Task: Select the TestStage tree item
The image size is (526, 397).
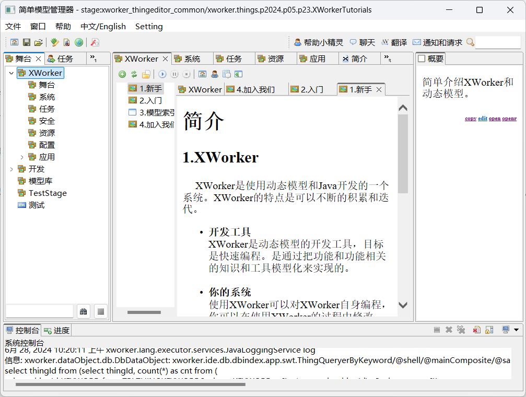Action: pos(42,193)
